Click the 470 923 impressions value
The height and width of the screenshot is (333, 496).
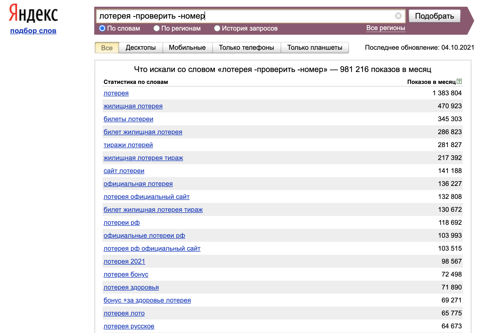point(450,106)
